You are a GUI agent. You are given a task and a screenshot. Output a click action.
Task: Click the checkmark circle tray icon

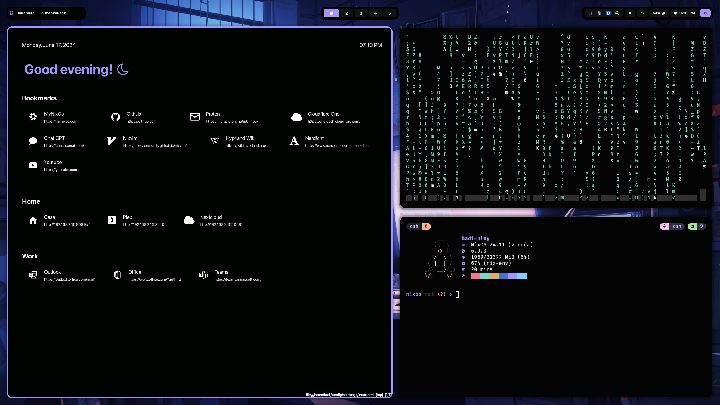[x=617, y=13]
